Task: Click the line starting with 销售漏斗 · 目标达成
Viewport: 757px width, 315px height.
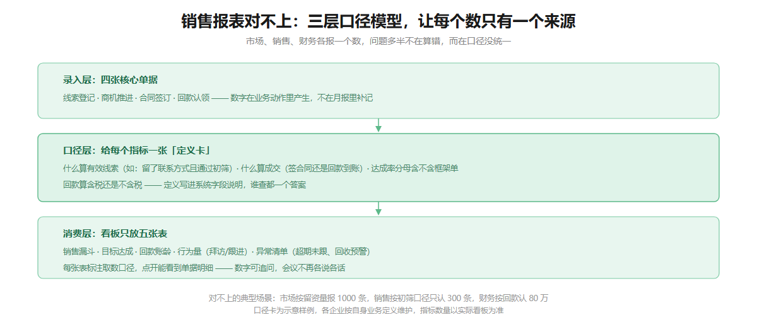Action: coord(216,251)
